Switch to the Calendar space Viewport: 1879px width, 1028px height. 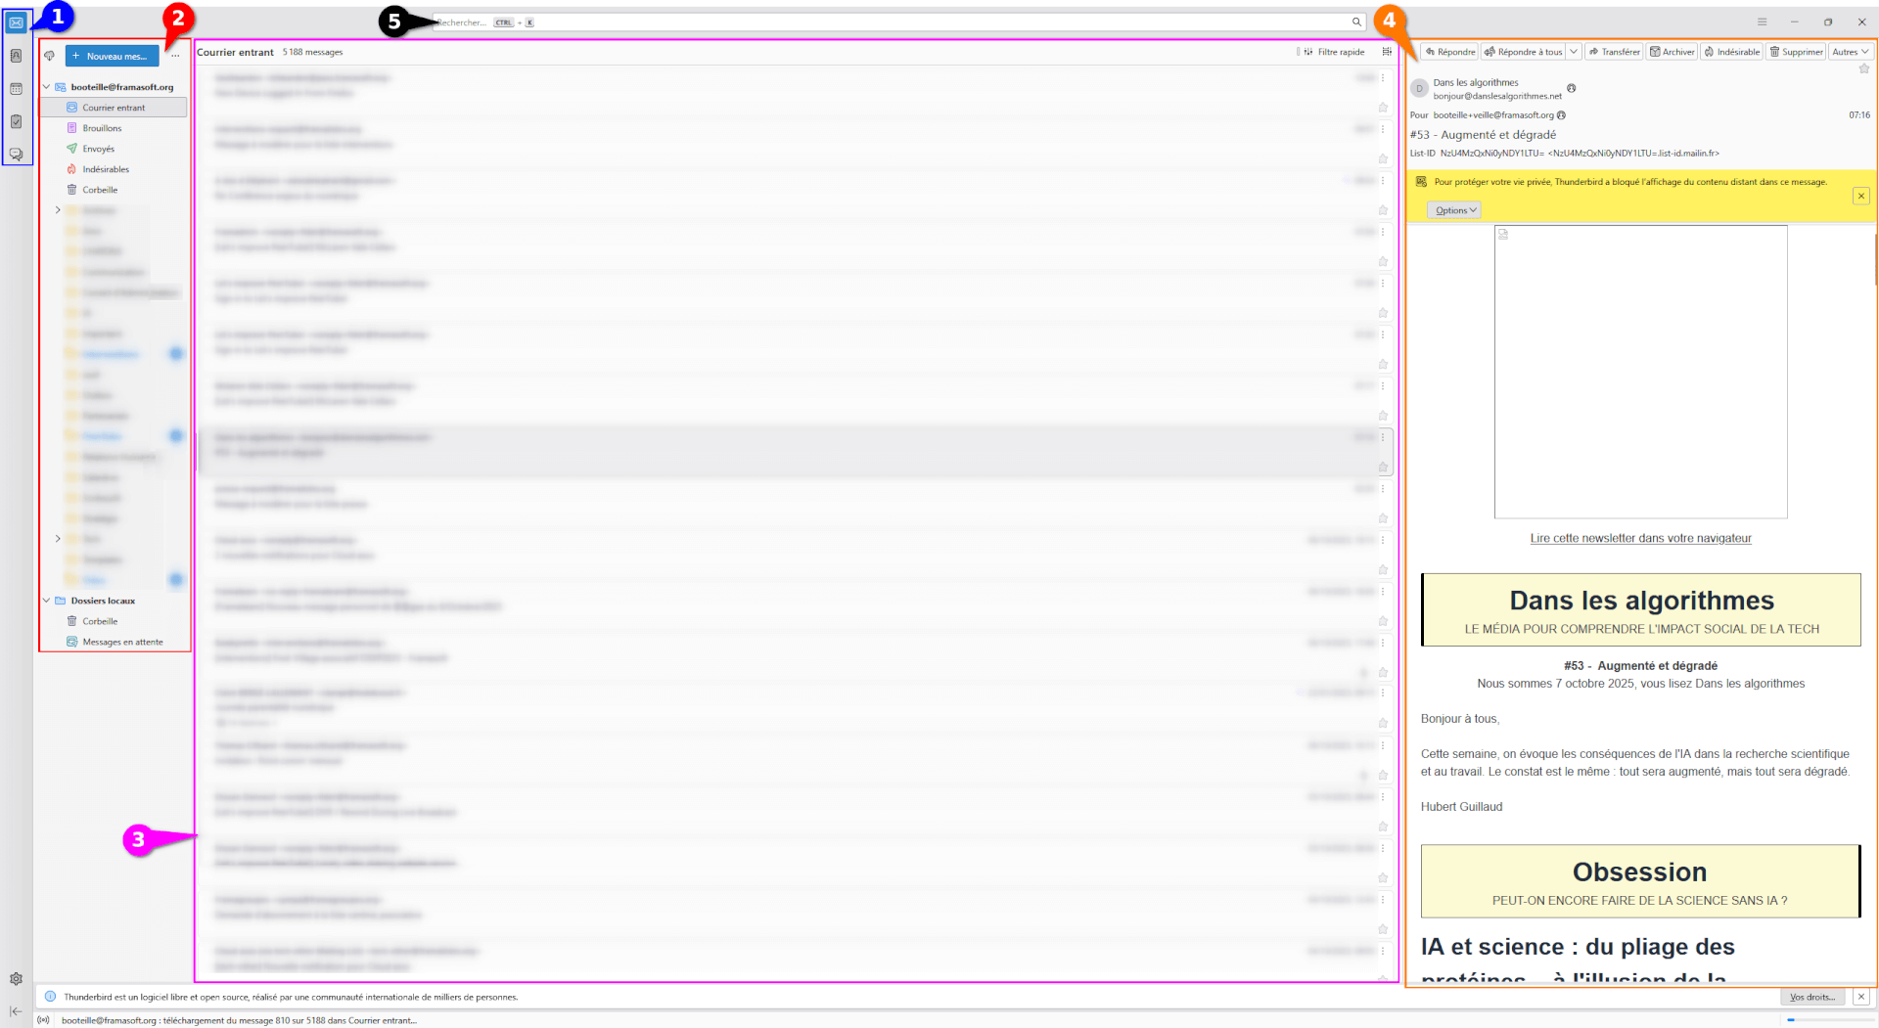tap(16, 89)
